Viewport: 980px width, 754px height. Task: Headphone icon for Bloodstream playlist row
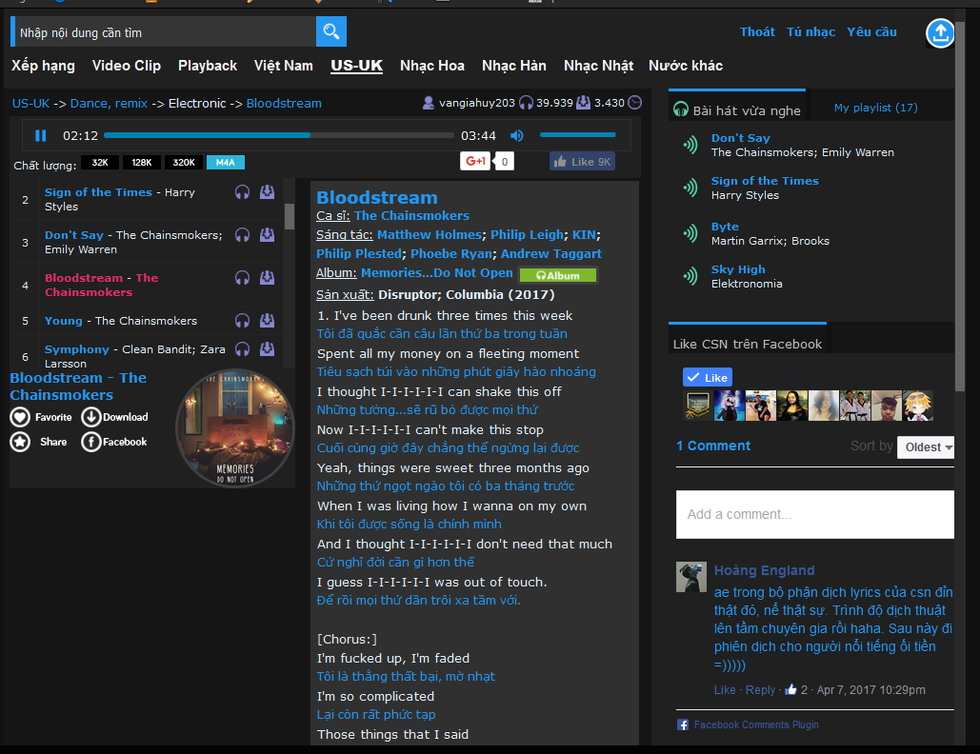243,278
